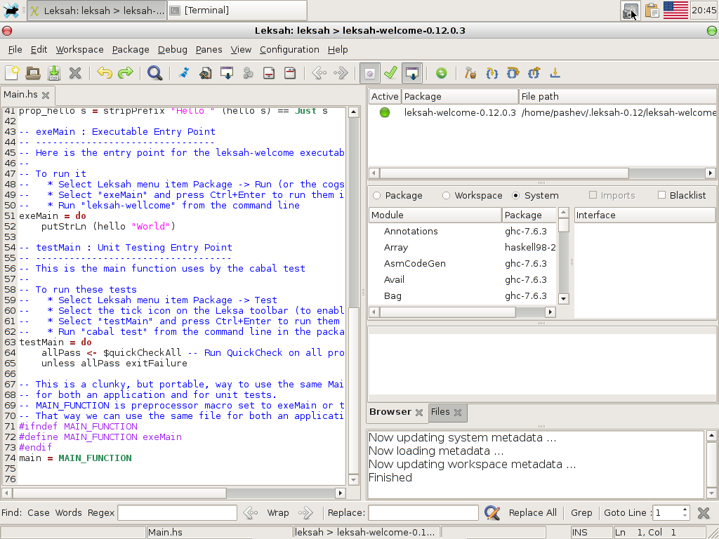
Task: Close the Browser tab
Action: pos(419,413)
